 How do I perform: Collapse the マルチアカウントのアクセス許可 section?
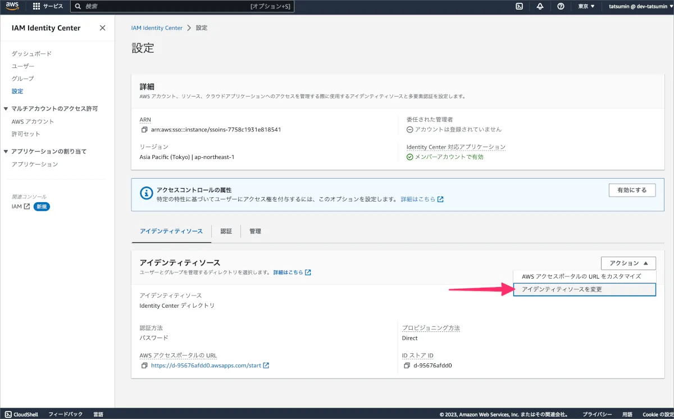pyautogui.click(x=6, y=108)
